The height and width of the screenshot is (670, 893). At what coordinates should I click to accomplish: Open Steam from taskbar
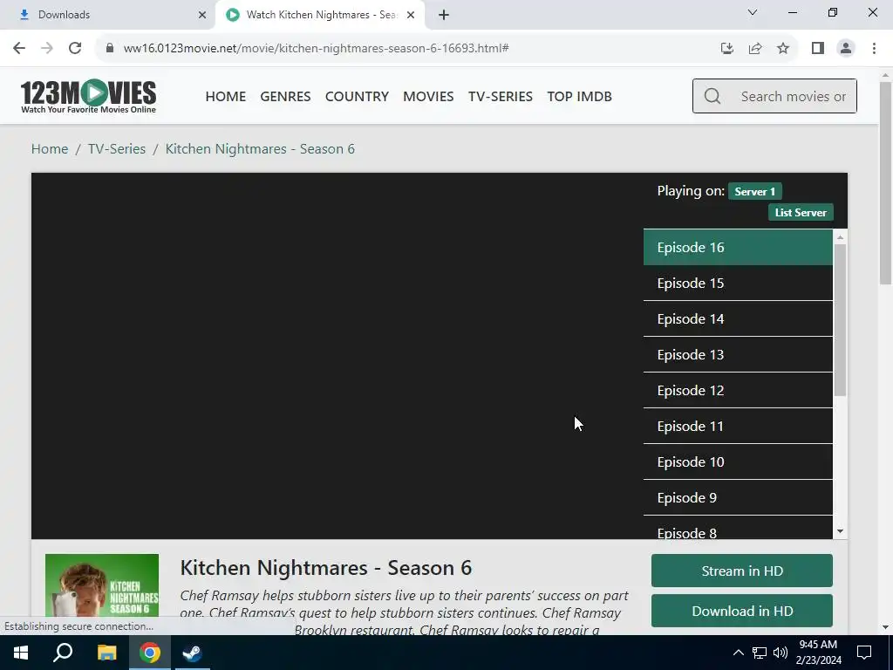pos(193,653)
